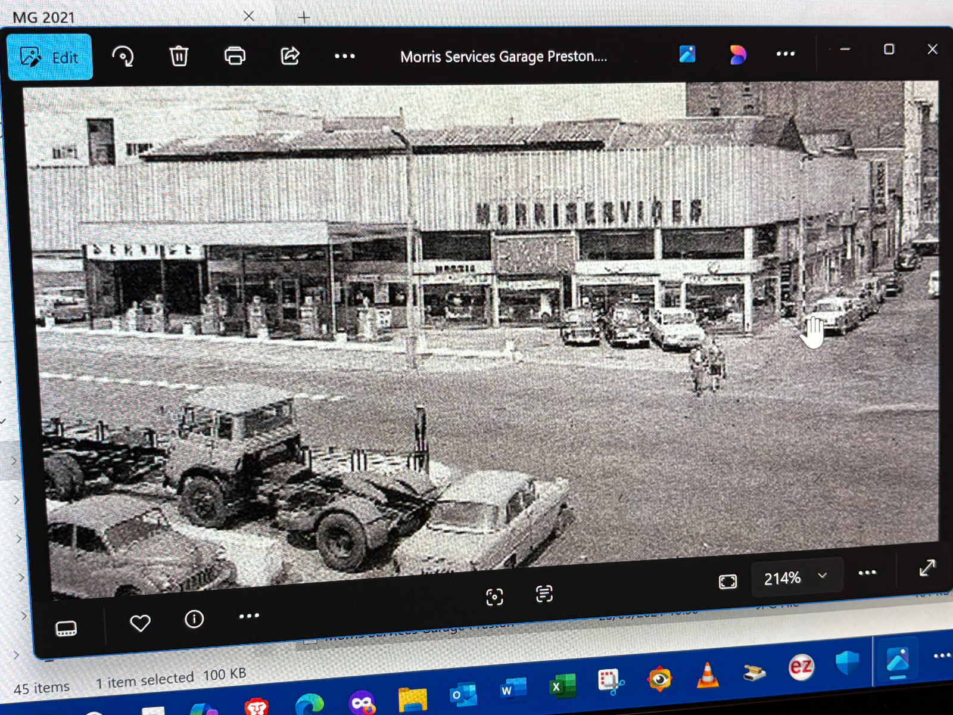Screen dimensions: 953x715
Task: Open Excel from the taskbar
Action: pos(562,686)
